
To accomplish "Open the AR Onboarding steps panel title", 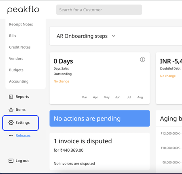I will 82,36.
